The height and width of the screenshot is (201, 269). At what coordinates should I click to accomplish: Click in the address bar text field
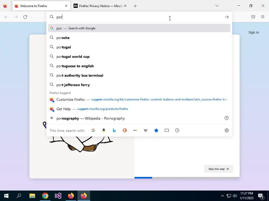(x=139, y=17)
